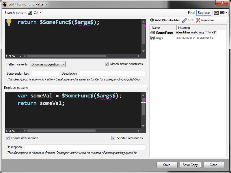Select the SomeFunc placeholder row
The image size is (231, 173).
point(183,33)
